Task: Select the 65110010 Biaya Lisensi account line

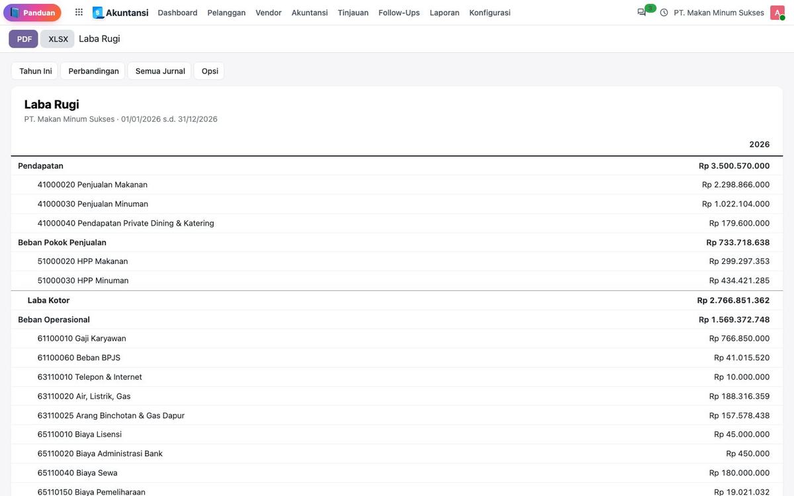Action: [397, 434]
